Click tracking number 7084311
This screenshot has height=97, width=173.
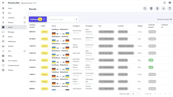tap(32, 74)
